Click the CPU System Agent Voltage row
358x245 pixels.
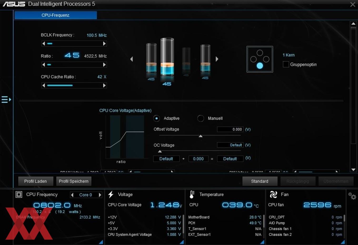[x=144, y=234]
